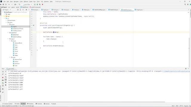
Task: Toggle Soft-Wrap in the Run console
Action: pos(6,77)
